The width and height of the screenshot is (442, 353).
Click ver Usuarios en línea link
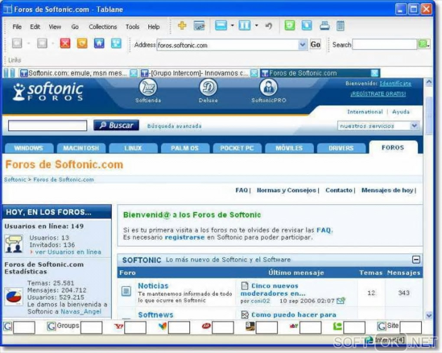(x=68, y=252)
